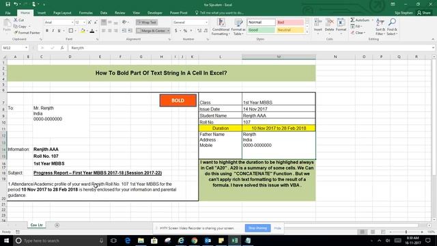Toggle Top Align in Alignment group
This screenshot has width=437, height=246.
click(104, 23)
